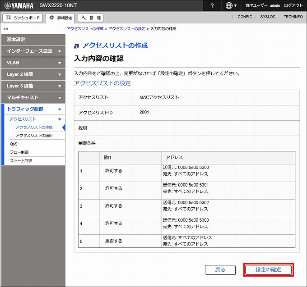Viewport: 307px width, 287px height.
Task: Collapse the sidebar with double-arrow icon
Action: pos(5,29)
